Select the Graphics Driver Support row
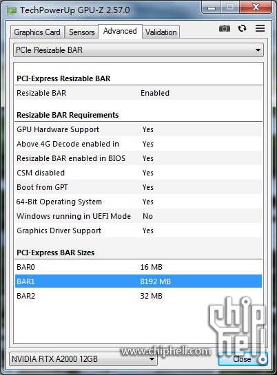Image resolution: width=277 pixels, height=375 pixels. click(x=138, y=231)
